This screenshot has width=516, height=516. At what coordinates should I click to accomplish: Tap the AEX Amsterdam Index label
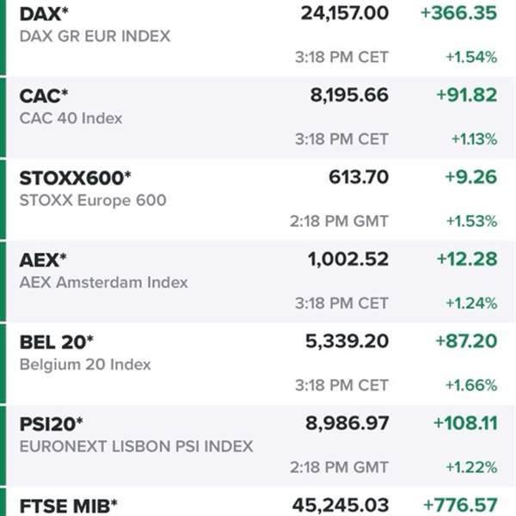104,282
